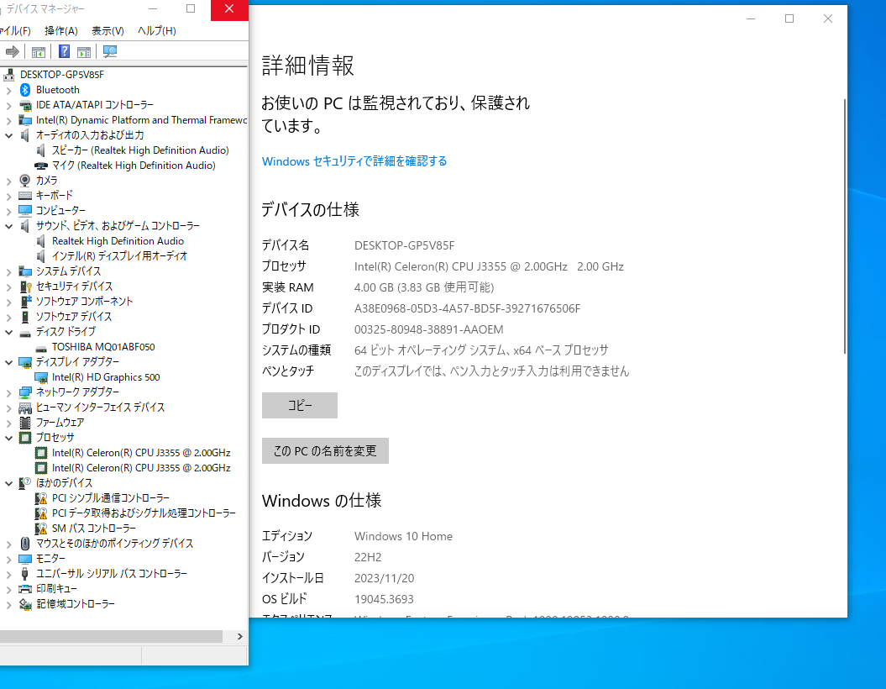Viewport: 886px width, 689px height.
Task: Click the Properties icon on the toolbar
Action: [x=84, y=51]
